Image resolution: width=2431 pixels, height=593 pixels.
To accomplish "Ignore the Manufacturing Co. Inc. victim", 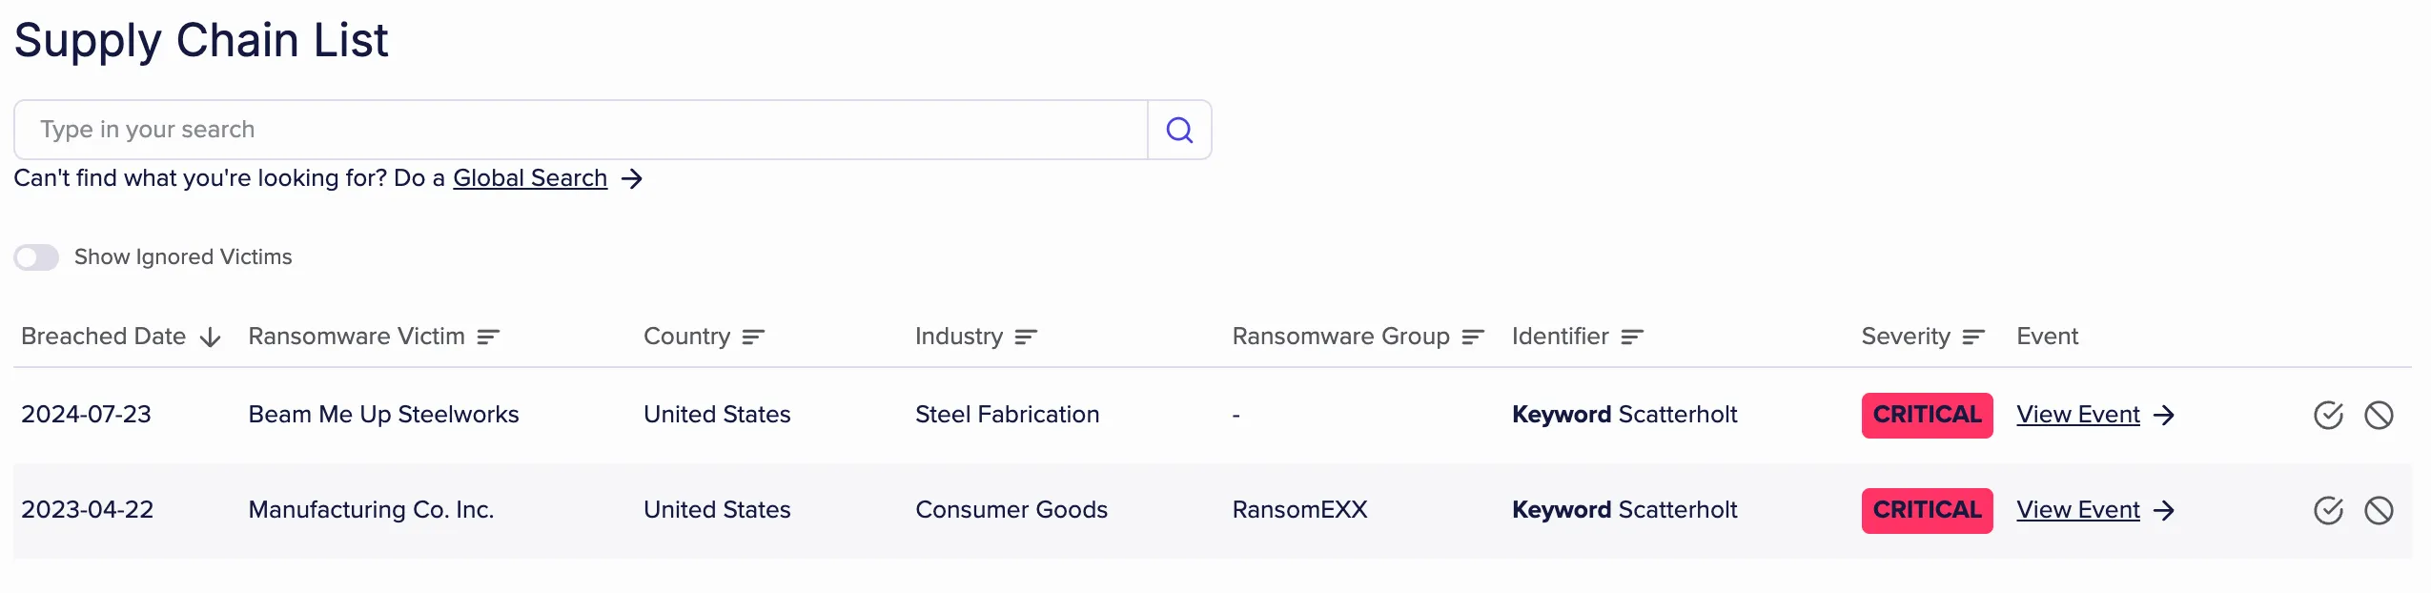I will [x=2379, y=510].
